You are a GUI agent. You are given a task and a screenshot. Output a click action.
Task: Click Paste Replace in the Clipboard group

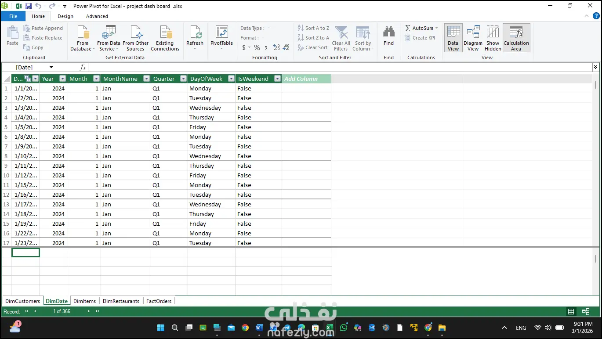pyautogui.click(x=43, y=38)
